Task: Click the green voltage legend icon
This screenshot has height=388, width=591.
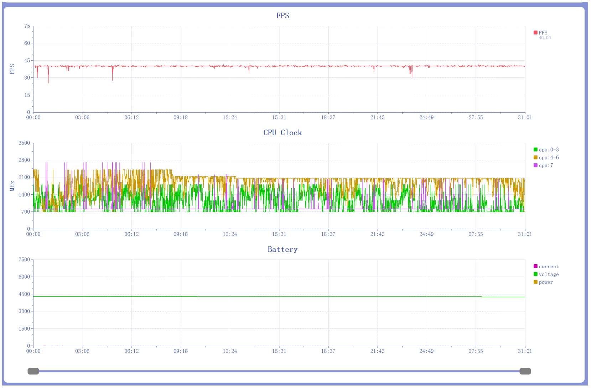Action: tap(535, 274)
